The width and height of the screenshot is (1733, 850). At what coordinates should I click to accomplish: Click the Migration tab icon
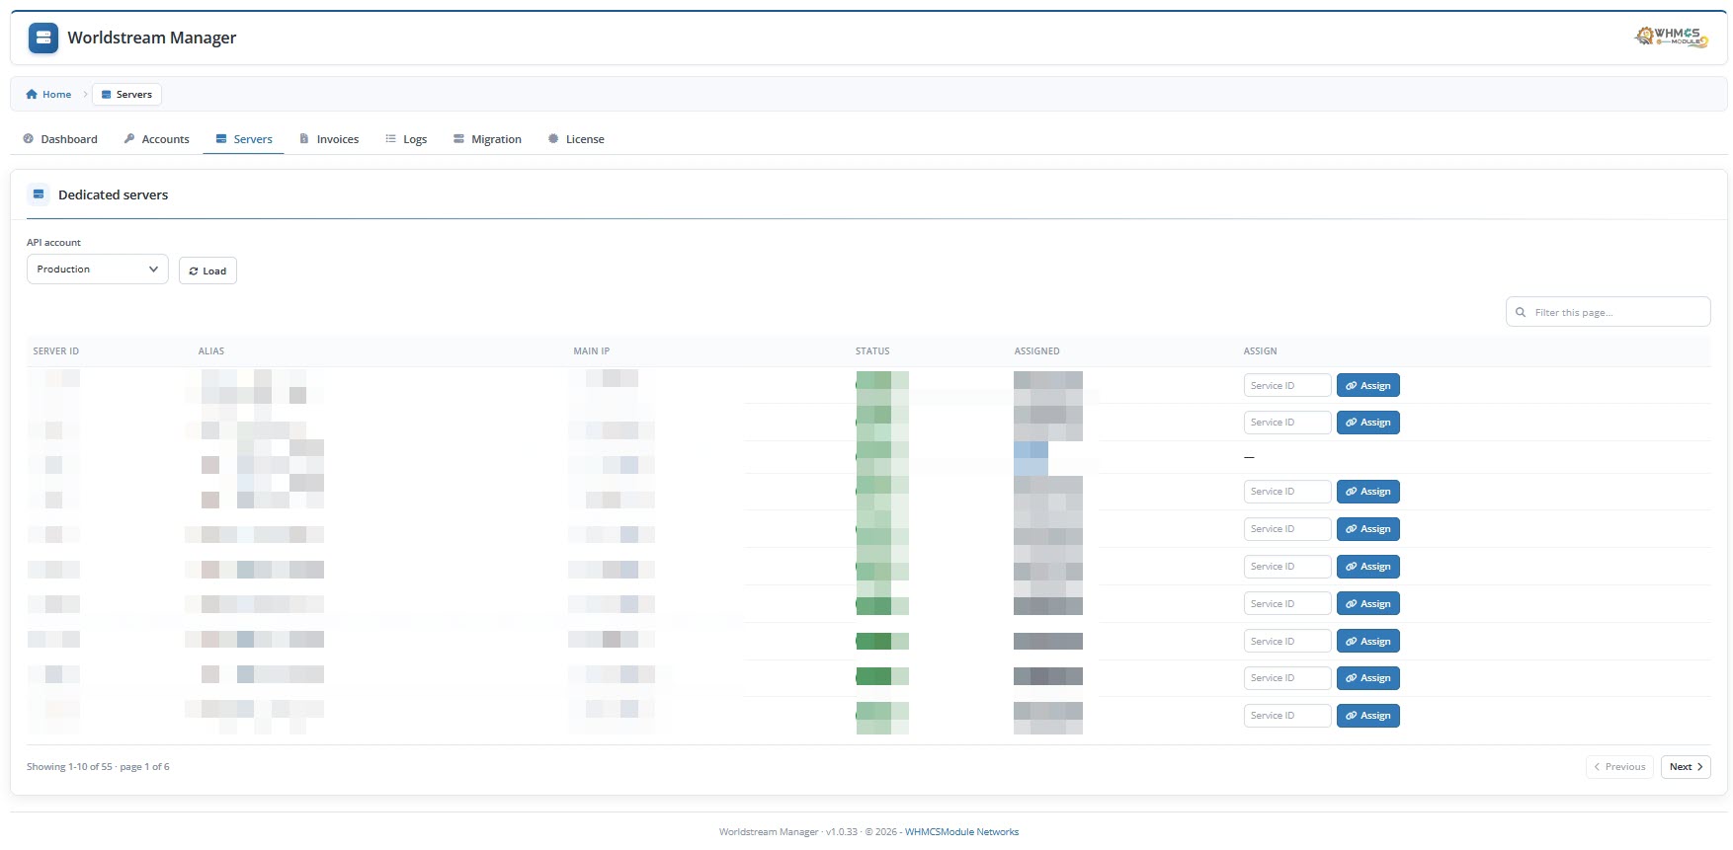click(458, 139)
